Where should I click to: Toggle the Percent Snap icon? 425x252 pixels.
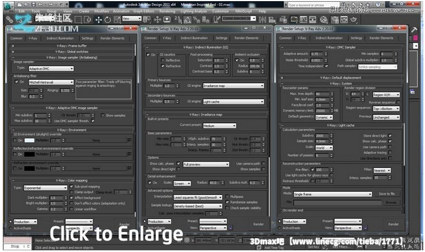click(x=196, y=19)
